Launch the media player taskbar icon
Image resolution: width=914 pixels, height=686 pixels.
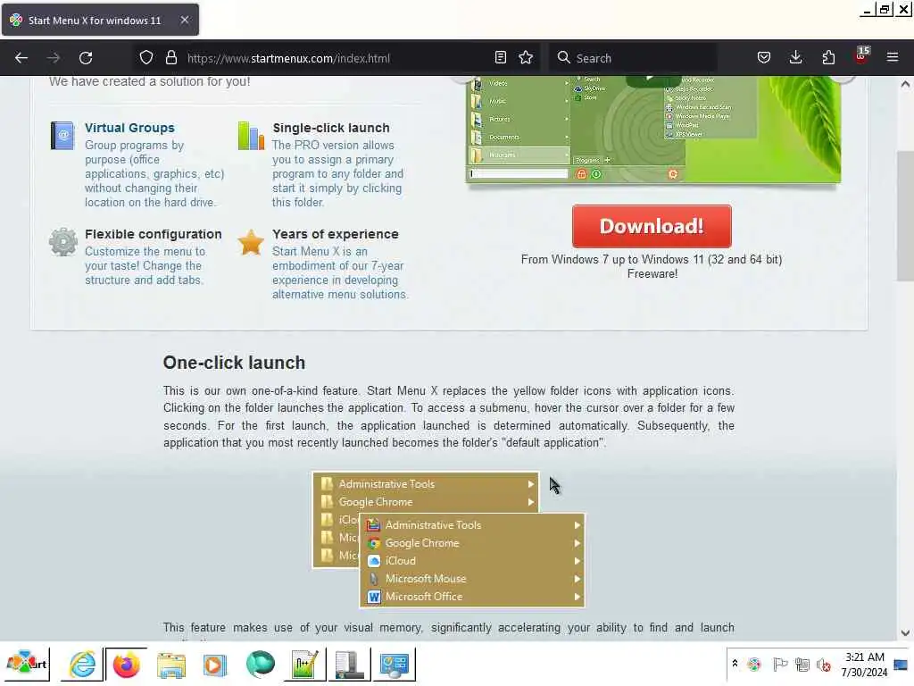(x=214, y=665)
